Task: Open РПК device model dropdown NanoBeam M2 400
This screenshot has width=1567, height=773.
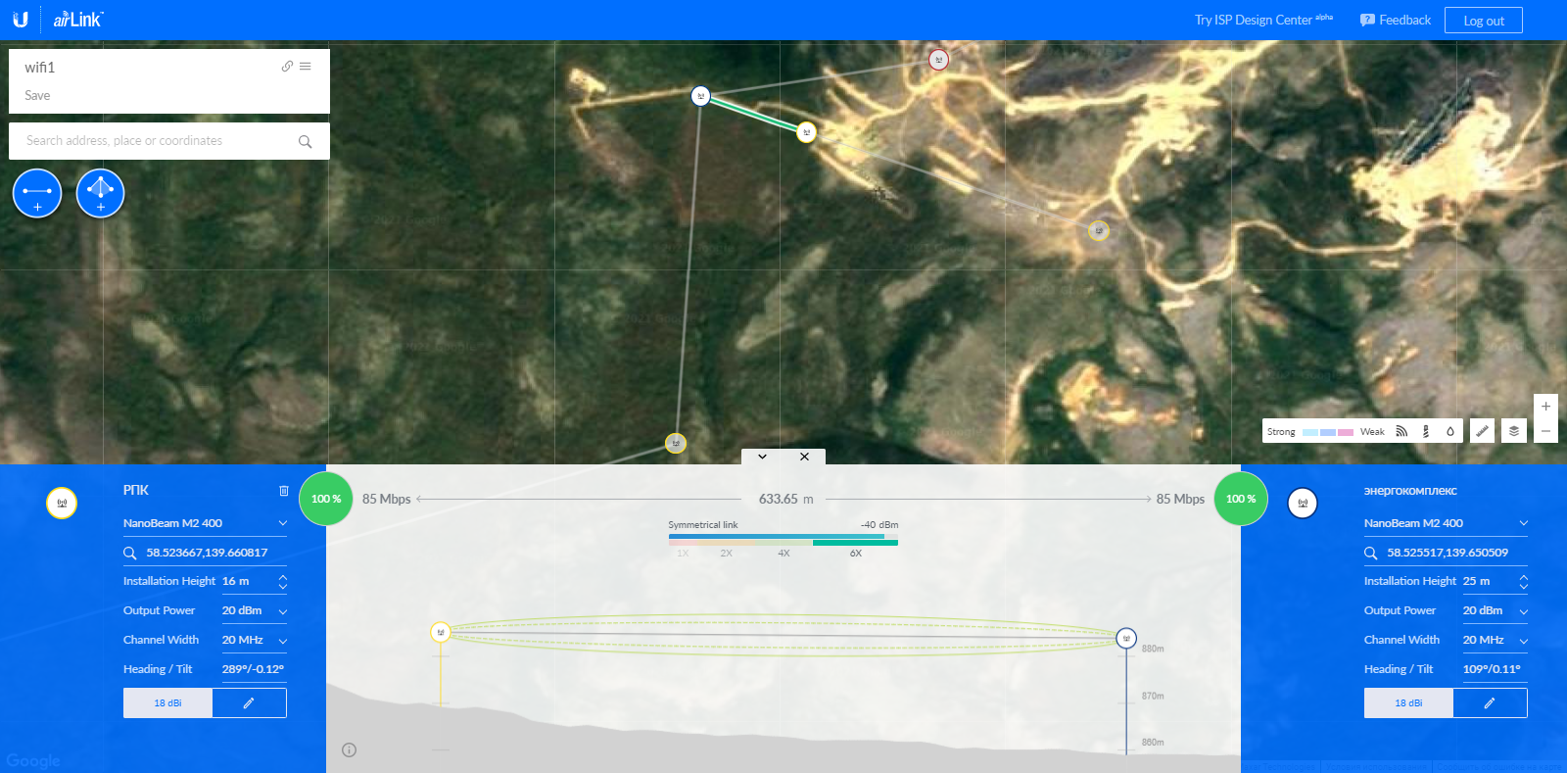Action: [x=205, y=523]
